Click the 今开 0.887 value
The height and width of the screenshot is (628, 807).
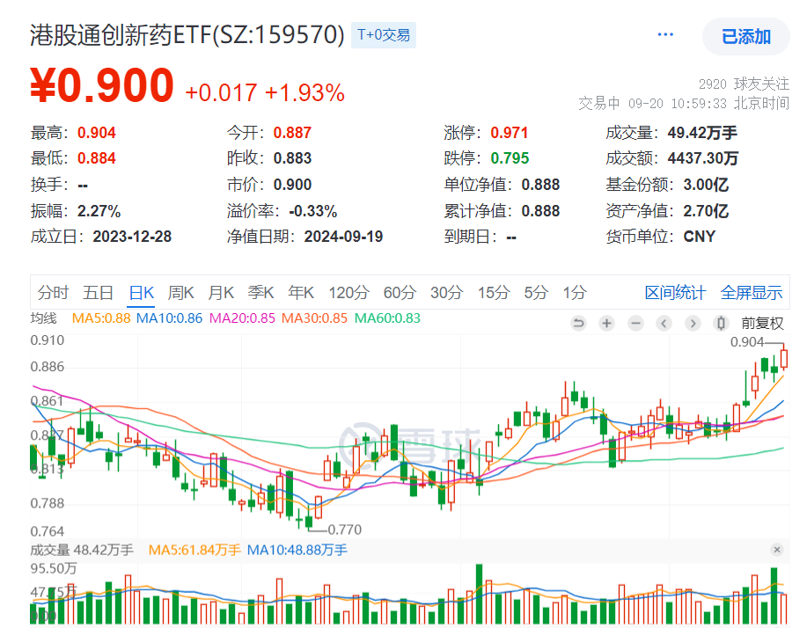pos(292,133)
